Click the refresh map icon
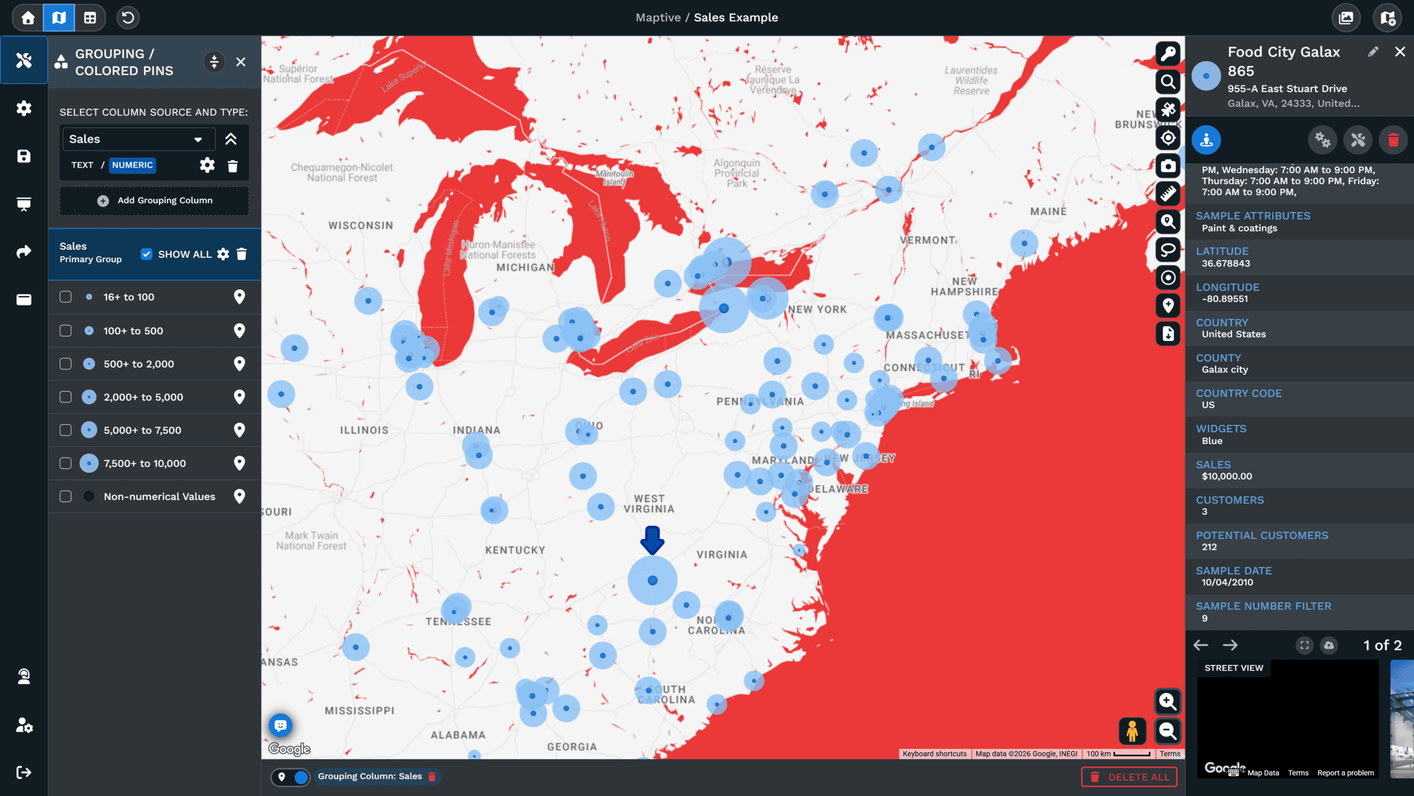The image size is (1414, 796). [x=128, y=18]
